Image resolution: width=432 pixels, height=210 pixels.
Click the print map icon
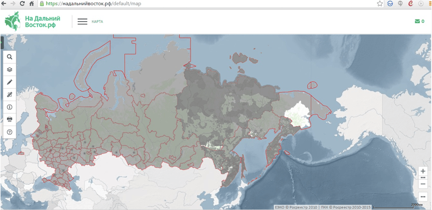[x=10, y=120]
